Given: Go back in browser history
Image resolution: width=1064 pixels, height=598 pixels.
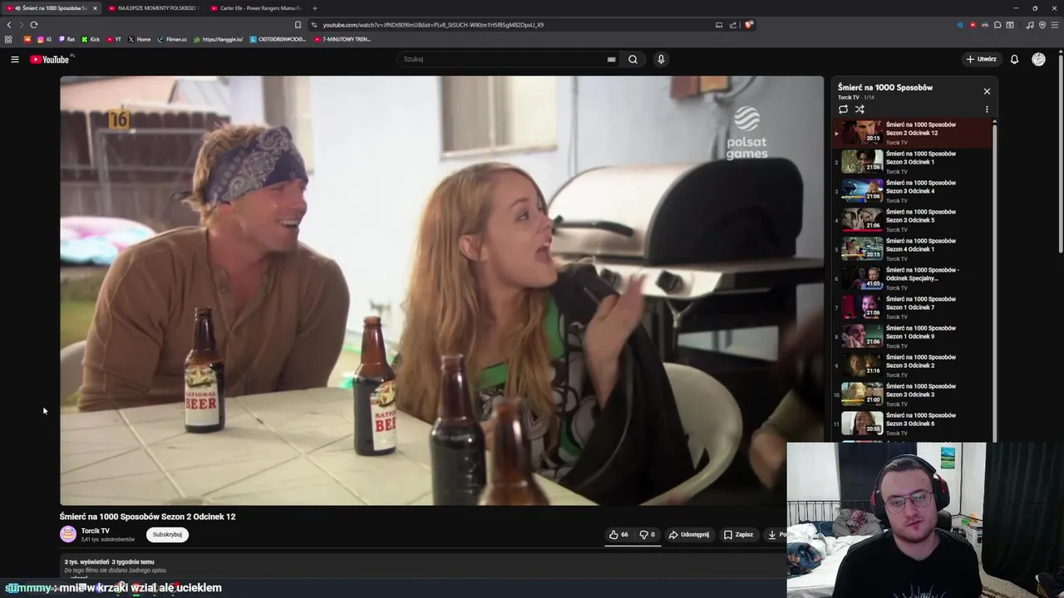Looking at the screenshot, I should [9, 25].
